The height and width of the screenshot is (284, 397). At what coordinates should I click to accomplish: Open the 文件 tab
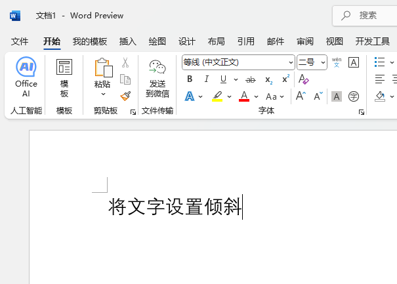pos(20,41)
